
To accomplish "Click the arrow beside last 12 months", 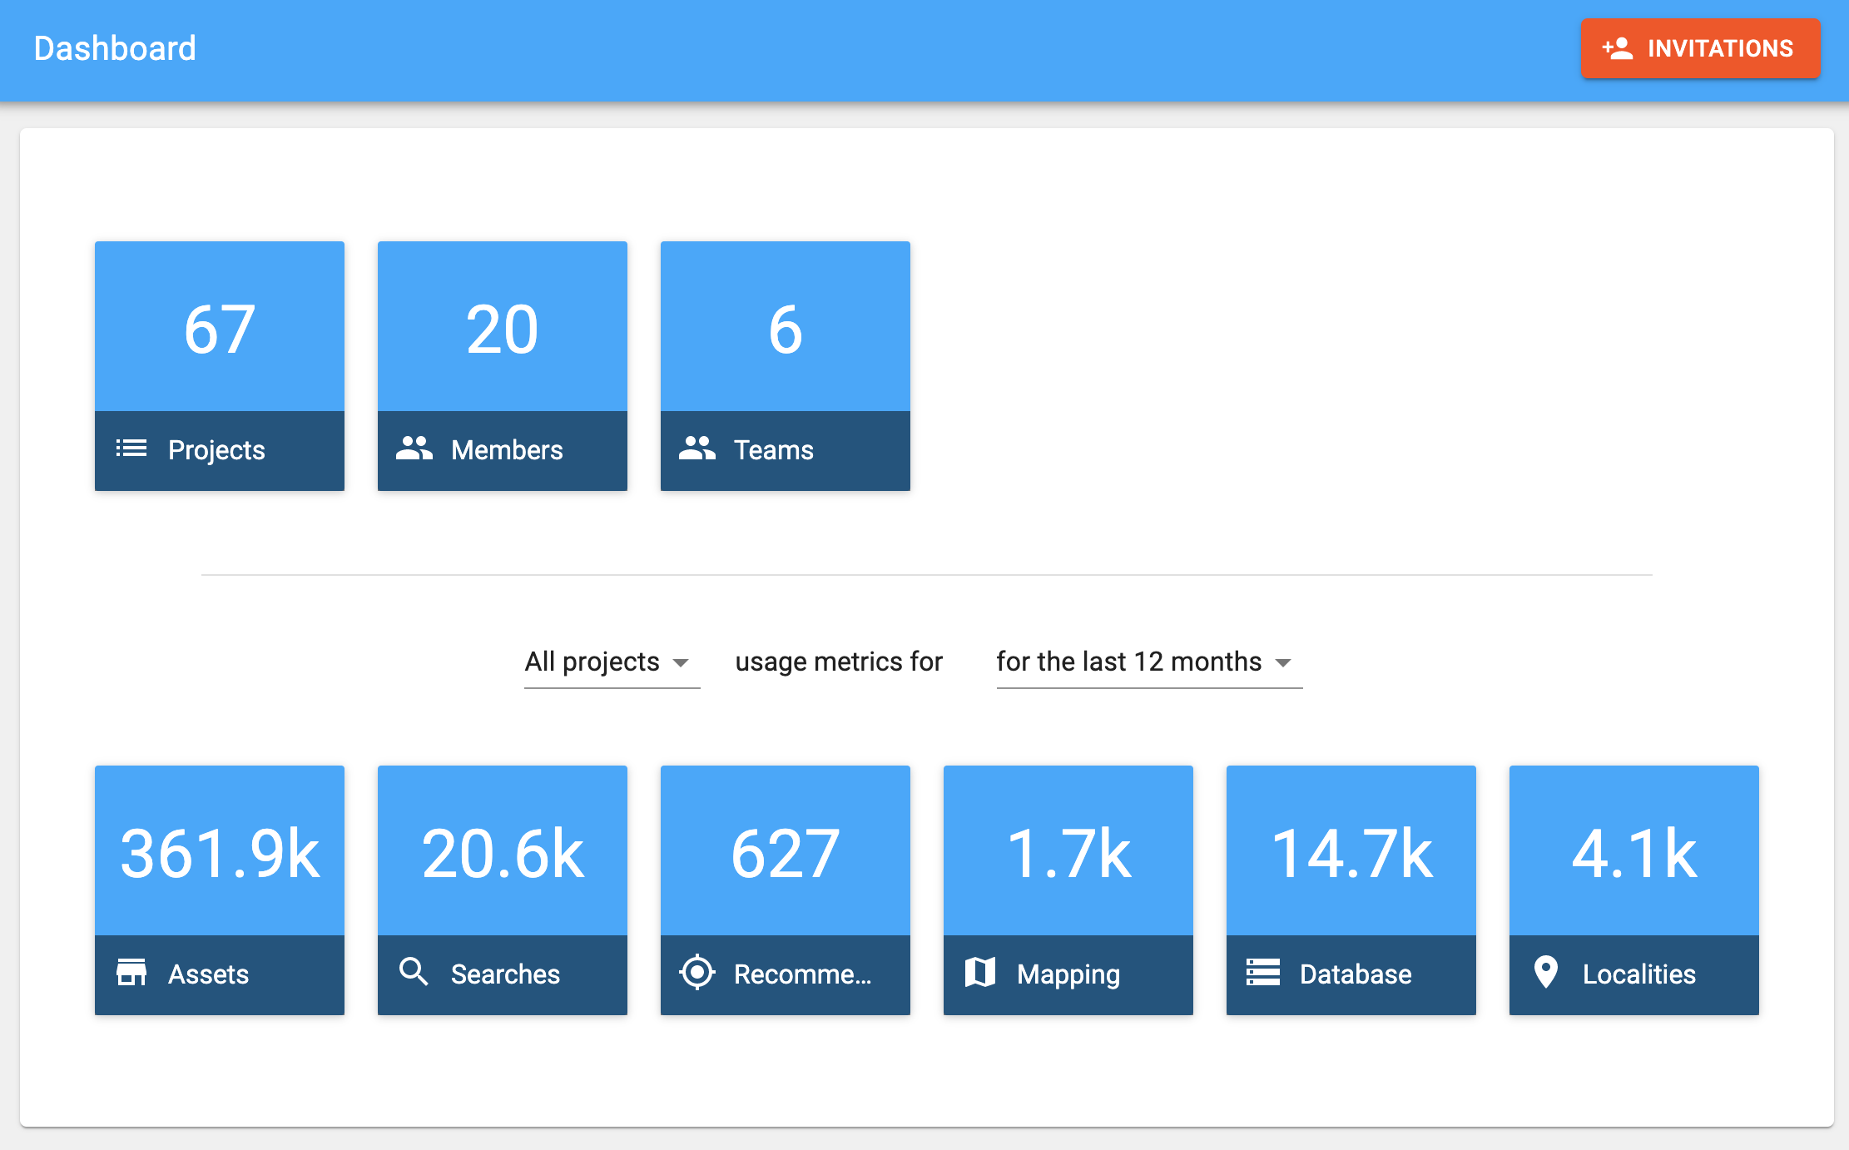I will click(x=1283, y=663).
